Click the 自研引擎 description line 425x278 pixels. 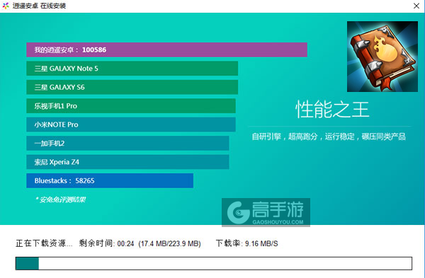coord(329,137)
